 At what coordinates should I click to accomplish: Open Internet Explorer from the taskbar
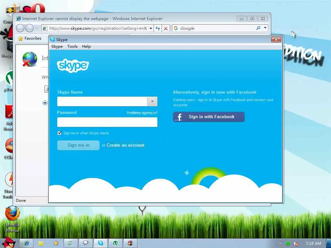[x=26, y=243]
